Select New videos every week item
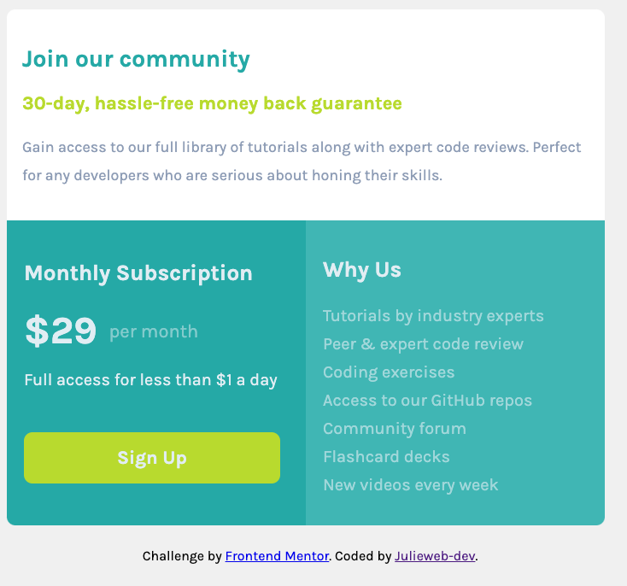627x586 pixels. [411, 485]
